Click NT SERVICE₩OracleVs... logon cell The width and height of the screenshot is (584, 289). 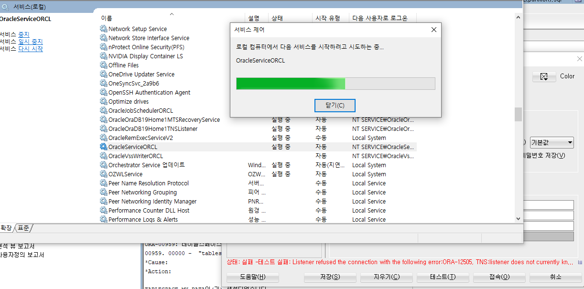(x=383, y=156)
